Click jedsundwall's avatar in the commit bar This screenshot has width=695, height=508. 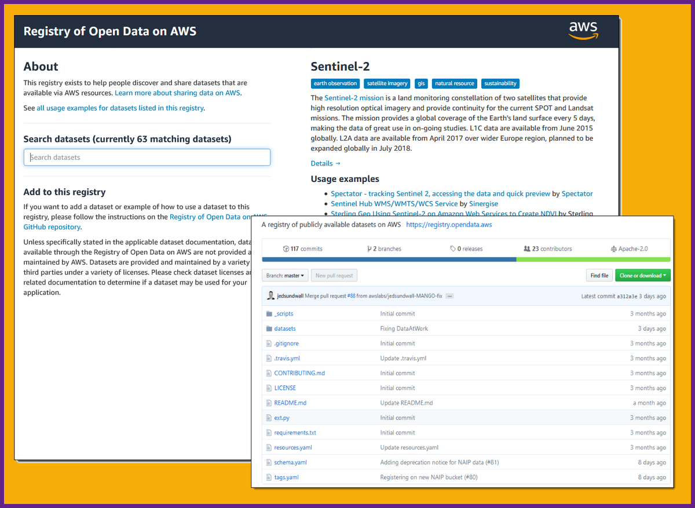coord(270,295)
